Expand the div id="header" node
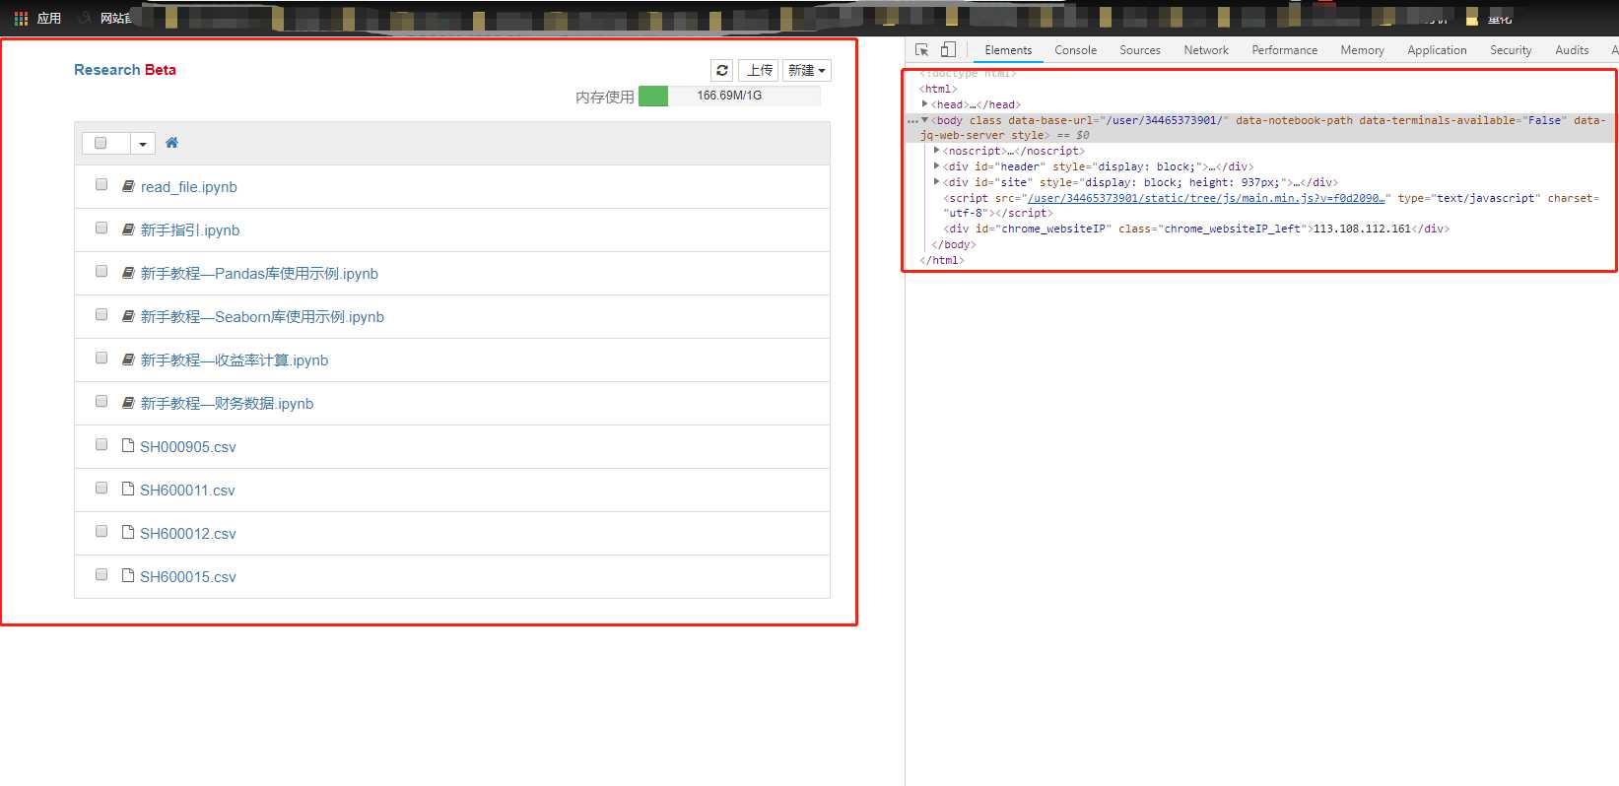 point(936,166)
